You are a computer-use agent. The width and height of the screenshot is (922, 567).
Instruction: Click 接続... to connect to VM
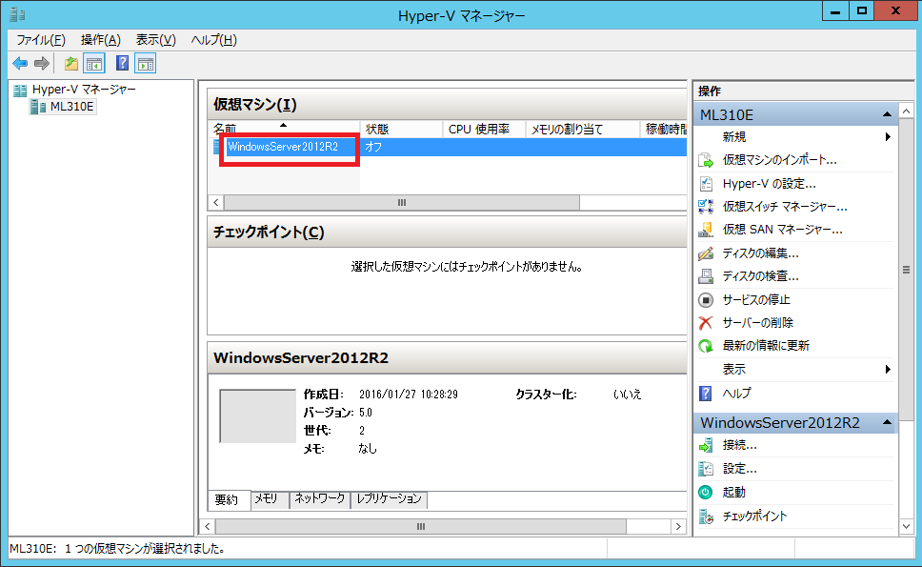click(739, 445)
